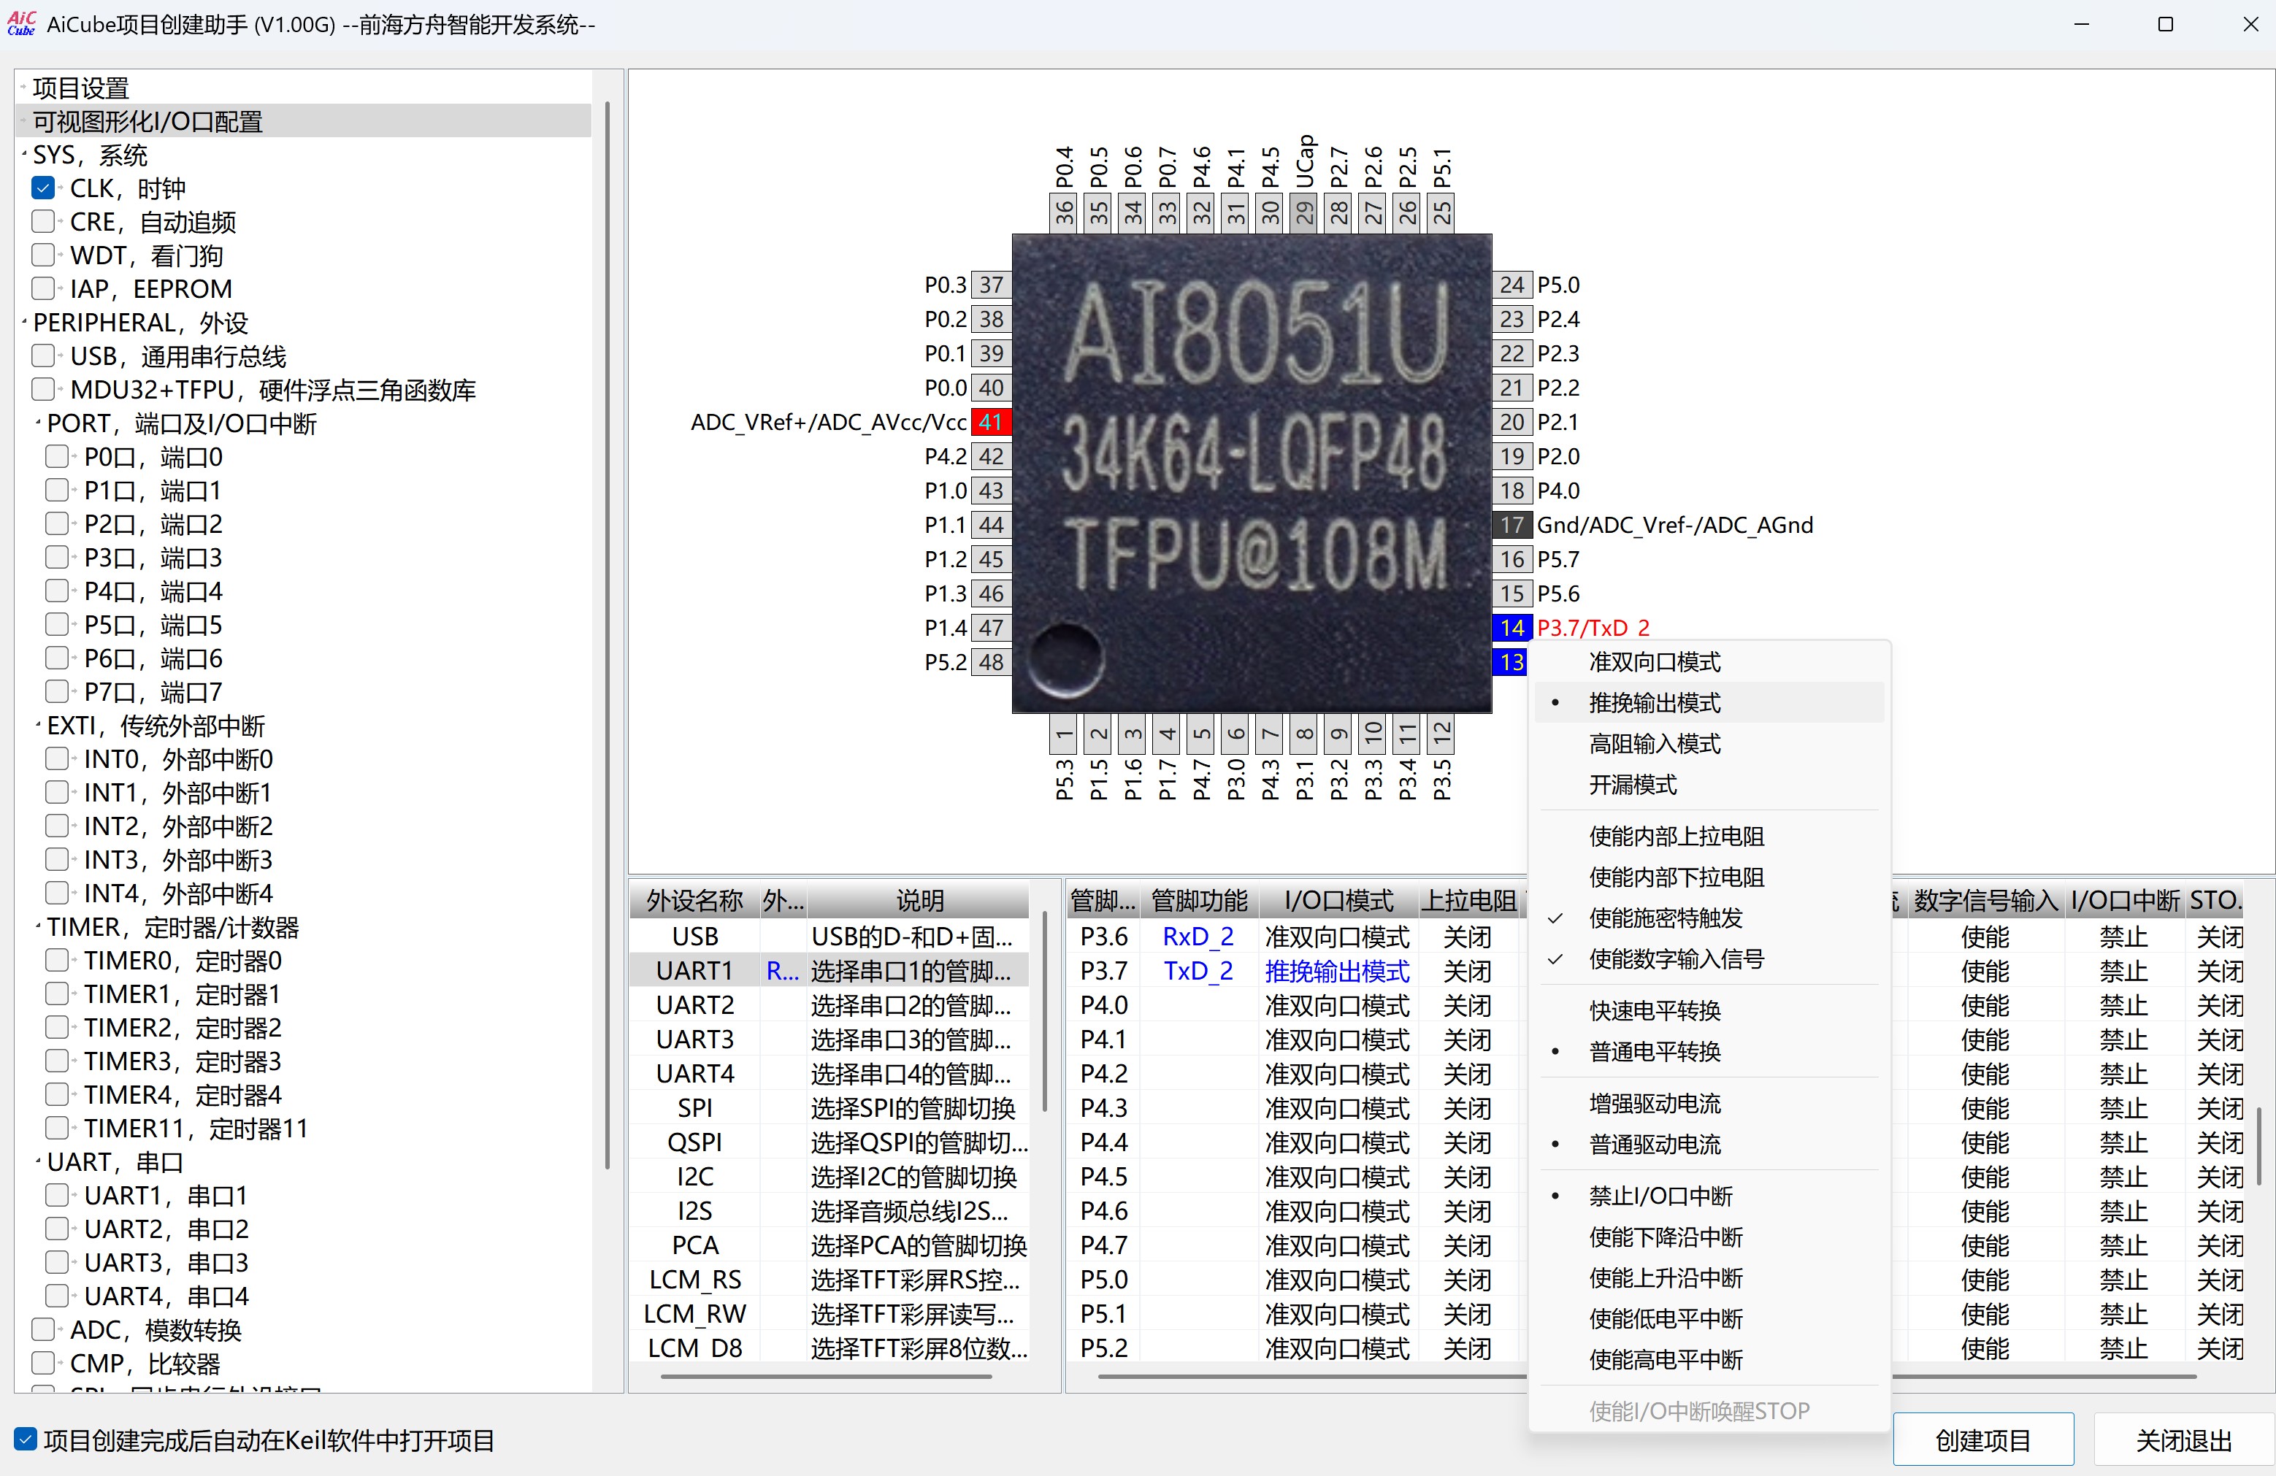Click pin 20 box for P2.1
Image resolution: width=2276 pixels, height=1476 pixels.
pyautogui.click(x=1512, y=422)
